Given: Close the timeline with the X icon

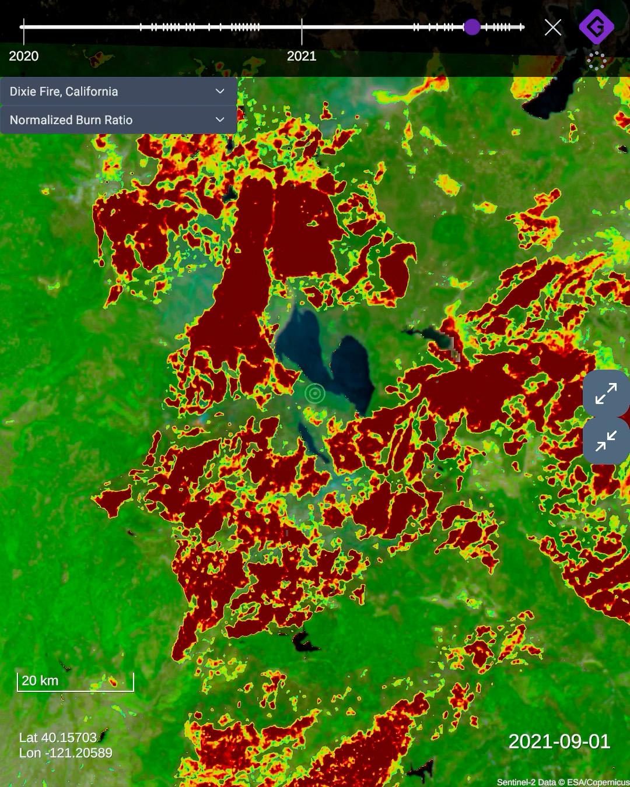Looking at the screenshot, I should [x=553, y=27].
